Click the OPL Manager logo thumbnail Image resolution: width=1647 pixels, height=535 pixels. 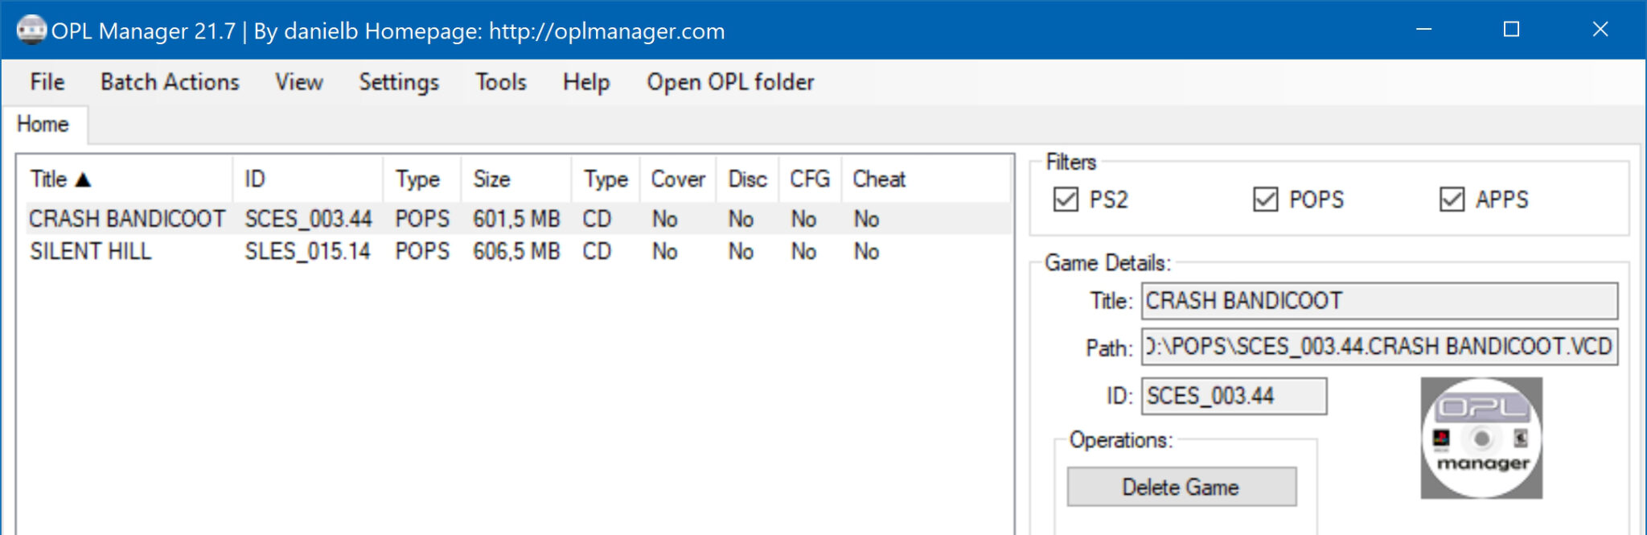[x=1481, y=438]
